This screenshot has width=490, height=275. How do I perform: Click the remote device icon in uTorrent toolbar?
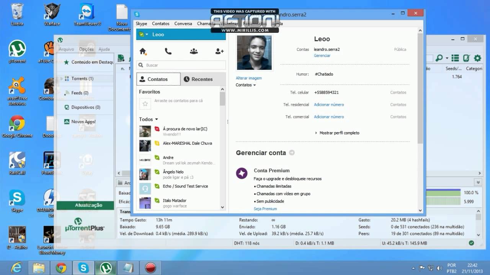click(466, 58)
